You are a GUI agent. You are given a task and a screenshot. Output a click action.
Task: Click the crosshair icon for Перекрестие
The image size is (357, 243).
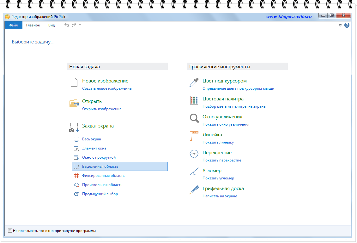pos(194,154)
